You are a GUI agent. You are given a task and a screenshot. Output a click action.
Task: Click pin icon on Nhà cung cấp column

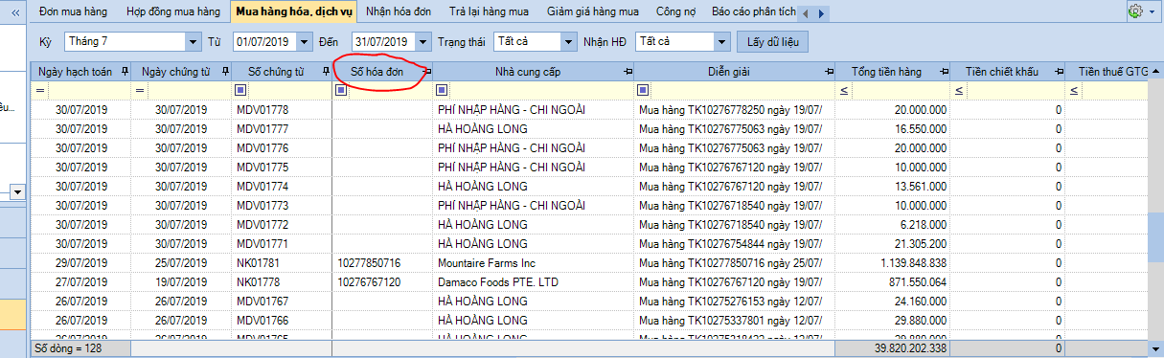[628, 72]
